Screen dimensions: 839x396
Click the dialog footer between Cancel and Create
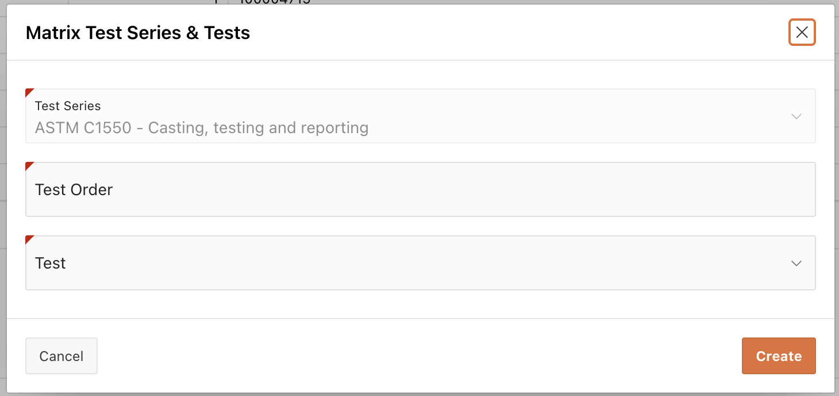pos(420,356)
